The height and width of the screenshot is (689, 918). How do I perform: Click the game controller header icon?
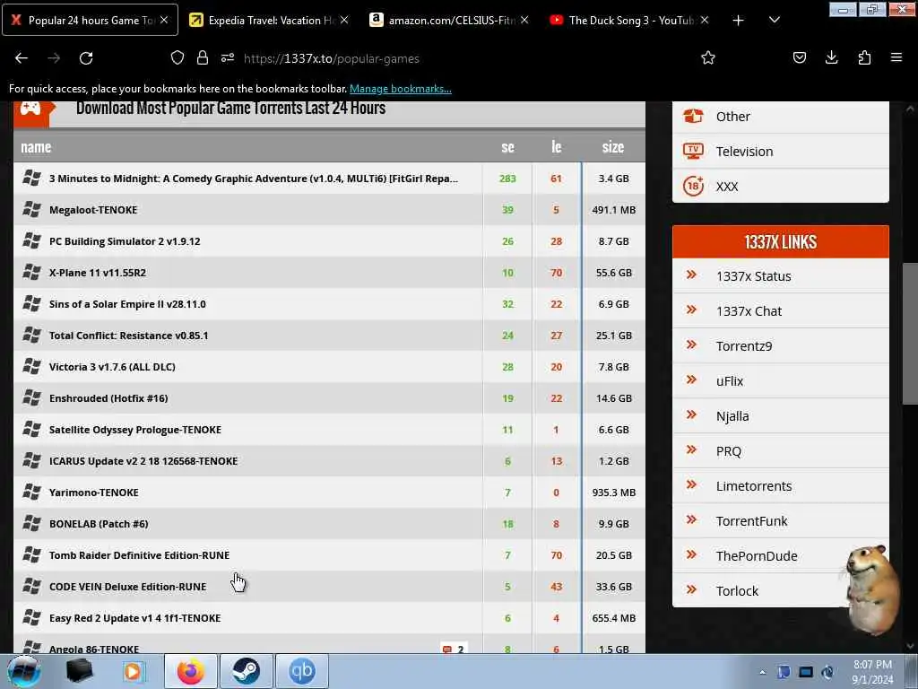[x=30, y=109]
